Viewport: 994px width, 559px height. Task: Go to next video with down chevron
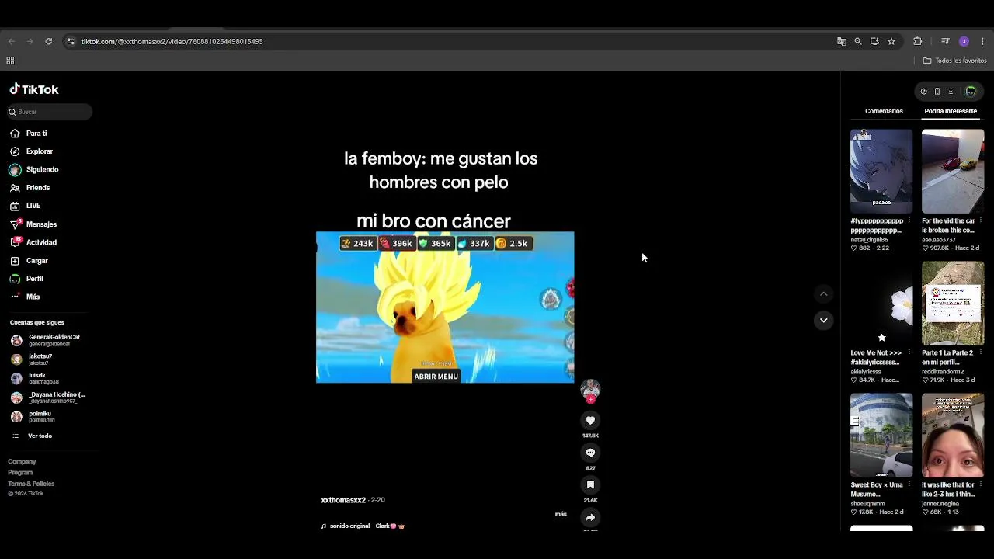pyautogui.click(x=824, y=320)
